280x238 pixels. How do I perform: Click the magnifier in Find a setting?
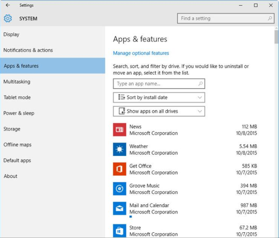(x=269, y=18)
